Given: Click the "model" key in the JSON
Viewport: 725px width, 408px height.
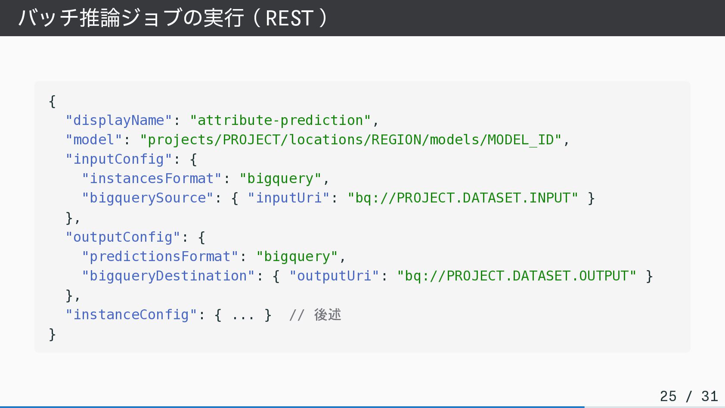Looking at the screenshot, I should pyautogui.click(x=94, y=140).
